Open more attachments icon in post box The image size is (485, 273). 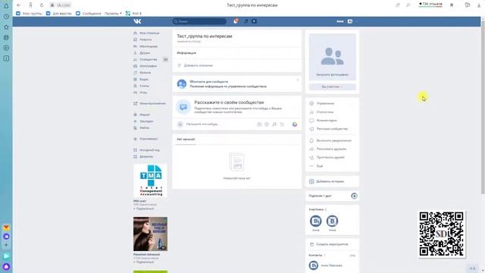click(282, 124)
